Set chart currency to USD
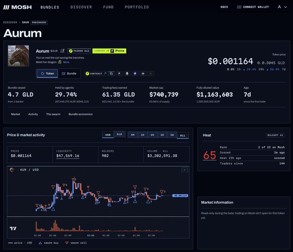 pos(108,135)
